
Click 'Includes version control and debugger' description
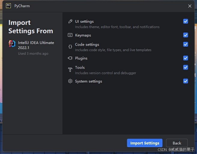(x=105, y=73)
